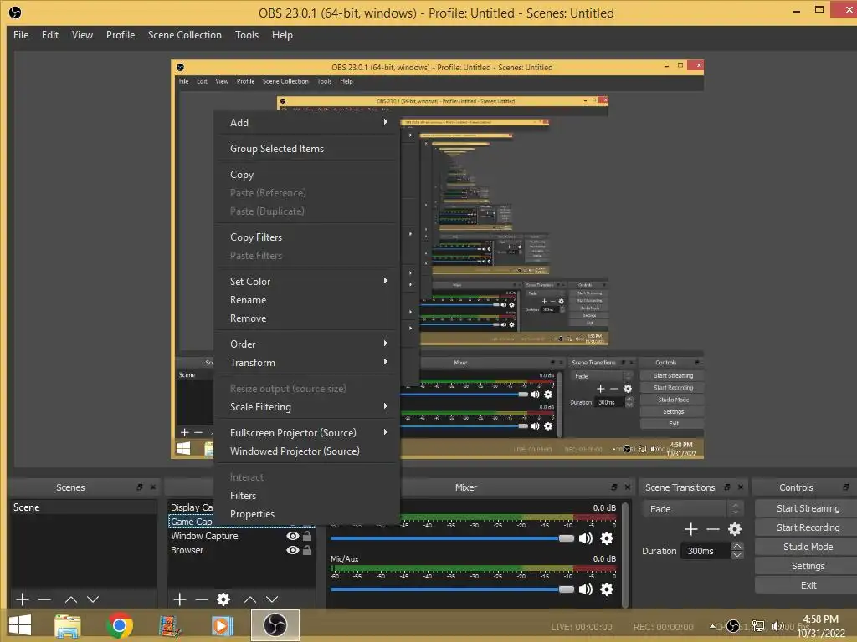
Task: Open the File menu
Action: click(x=21, y=35)
